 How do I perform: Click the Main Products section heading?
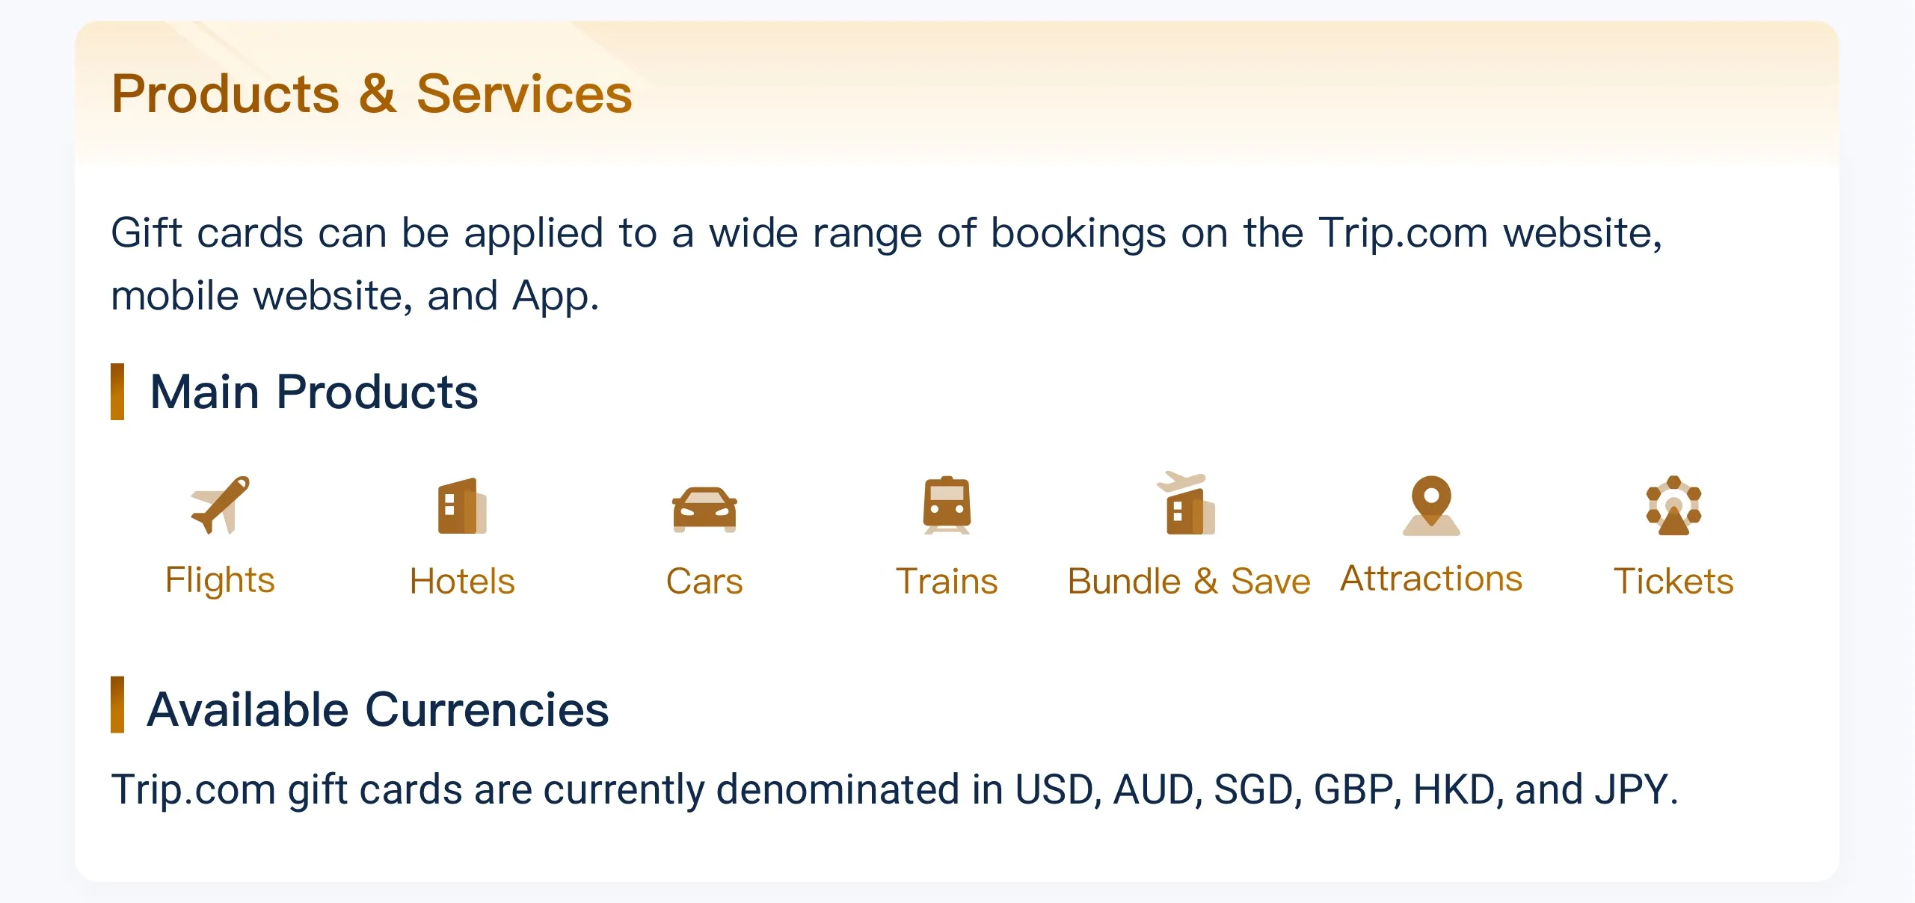tap(313, 392)
